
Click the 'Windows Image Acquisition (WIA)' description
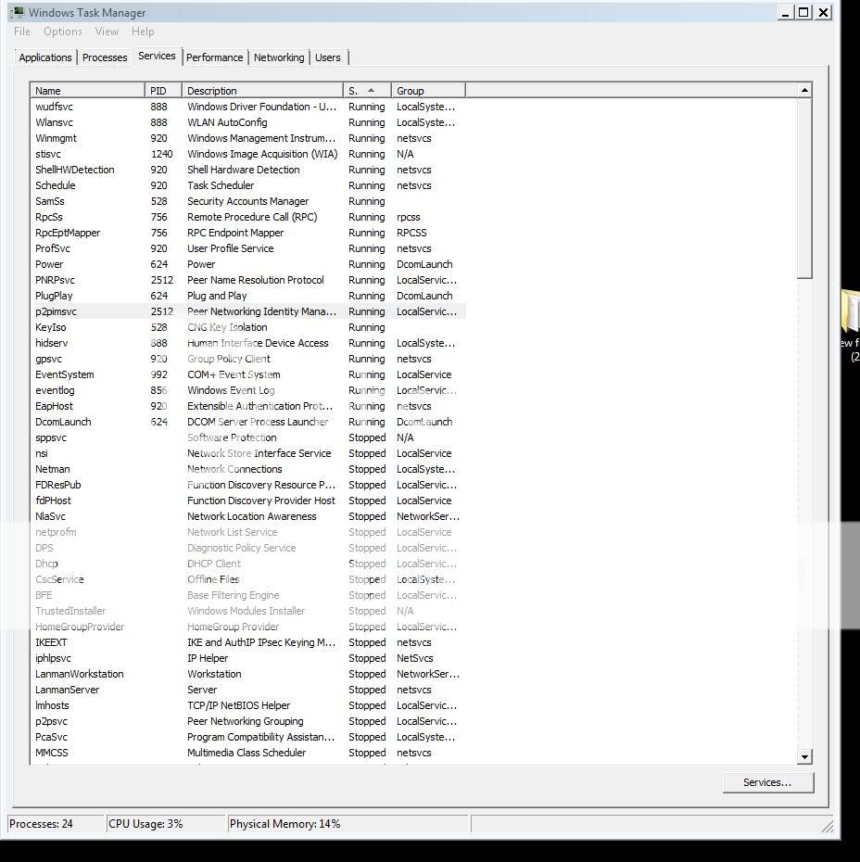pyautogui.click(x=262, y=154)
